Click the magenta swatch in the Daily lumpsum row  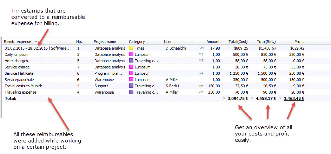point(131,54)
